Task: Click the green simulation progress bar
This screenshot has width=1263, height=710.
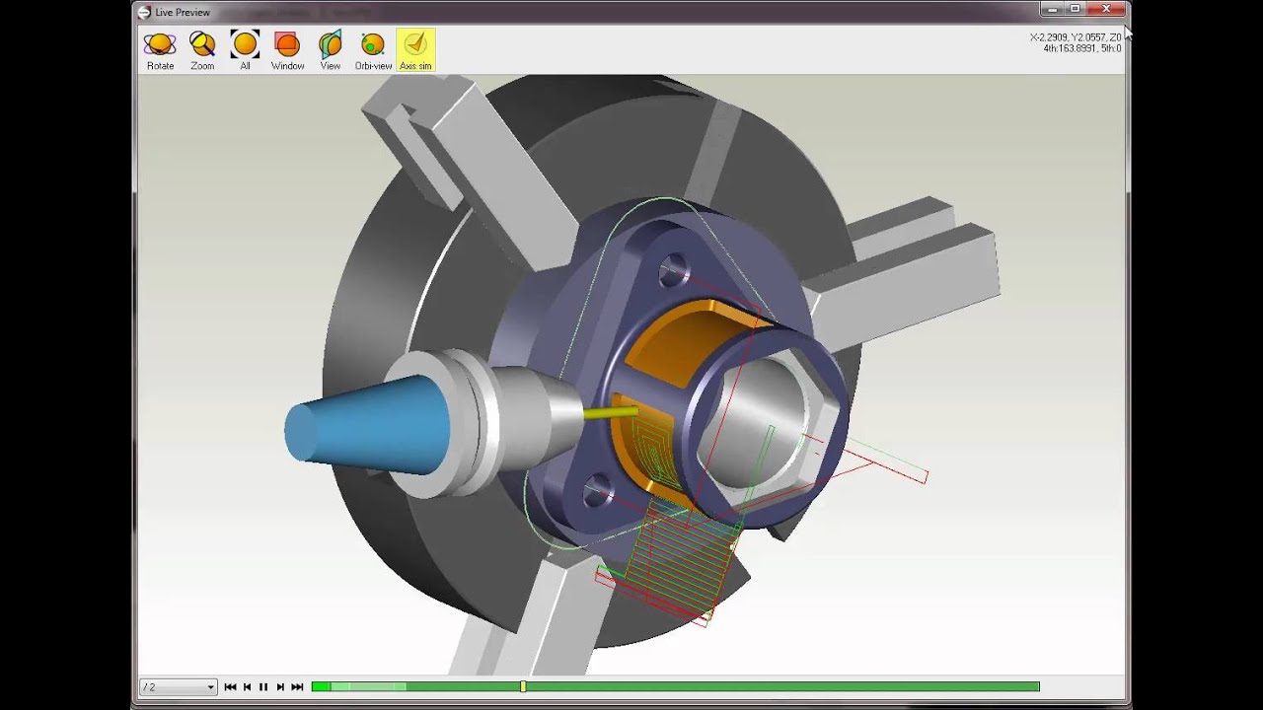Action: coord(675,686)
